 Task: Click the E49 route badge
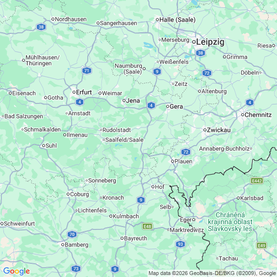click(x=261, y=246)
